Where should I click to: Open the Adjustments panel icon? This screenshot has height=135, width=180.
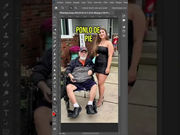pos(124,27)
